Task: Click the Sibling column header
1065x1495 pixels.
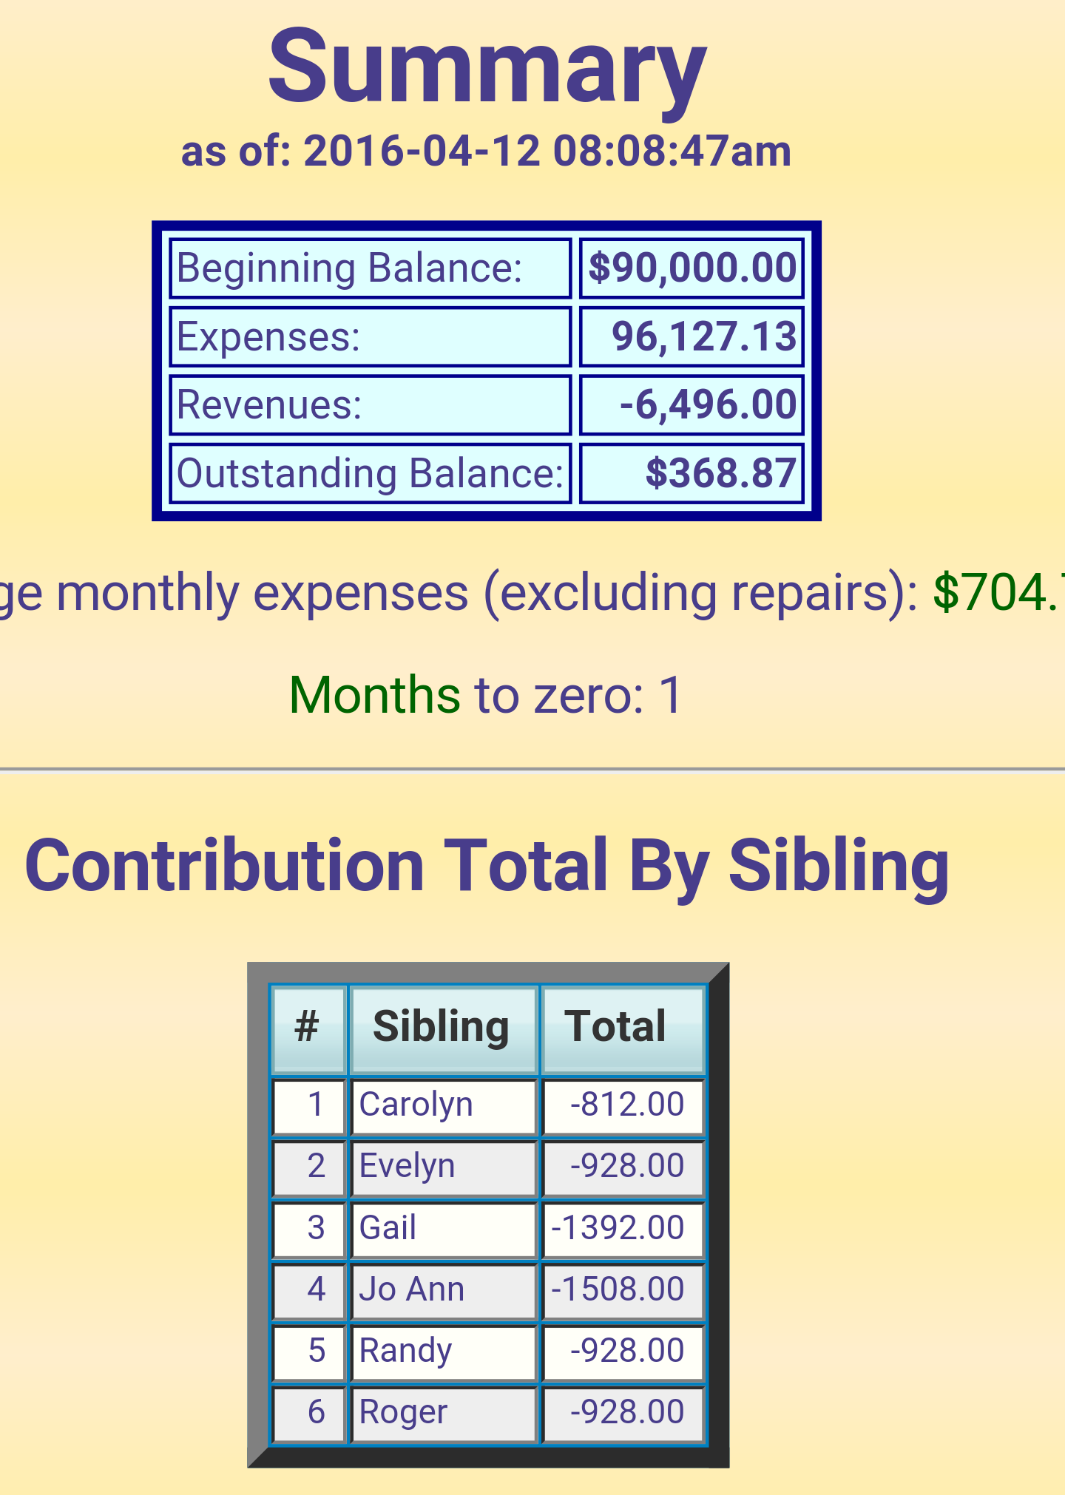Action: pyautogui.click(x=442, y=1028)
